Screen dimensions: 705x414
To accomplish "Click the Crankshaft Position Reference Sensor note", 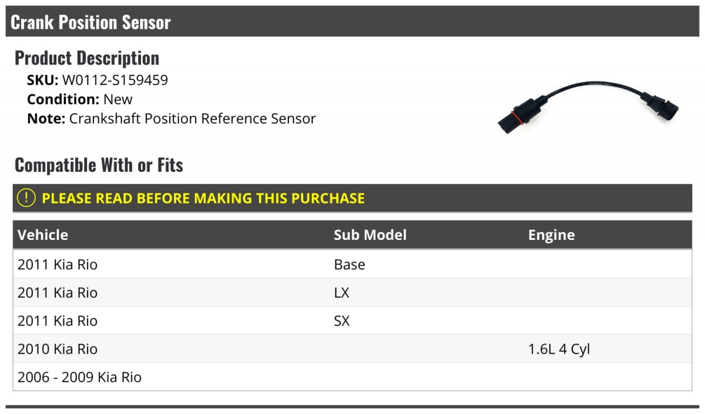I will pyautogui.click(x=193, y=119).
